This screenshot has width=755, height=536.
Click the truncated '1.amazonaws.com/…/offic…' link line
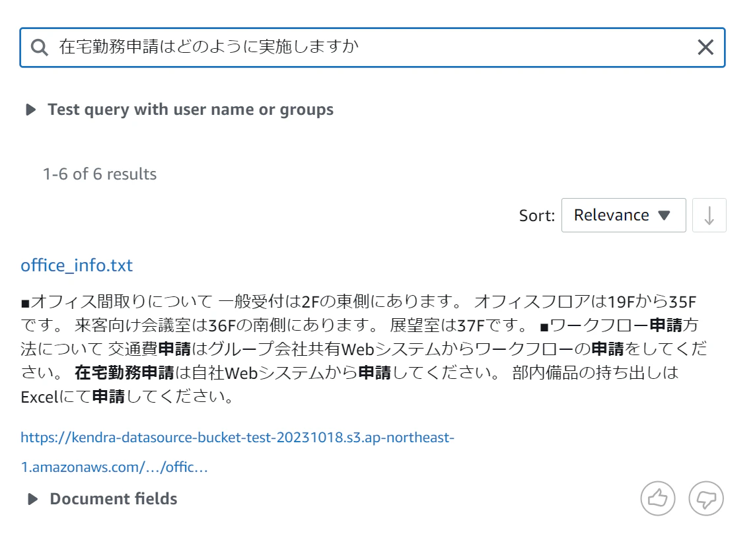114,467
